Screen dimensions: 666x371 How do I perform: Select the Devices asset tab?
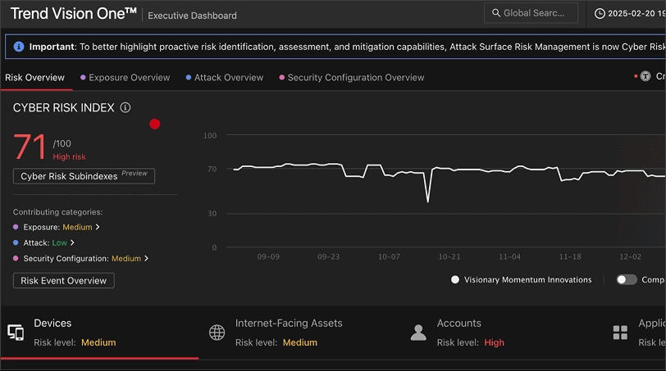point(99,333)
